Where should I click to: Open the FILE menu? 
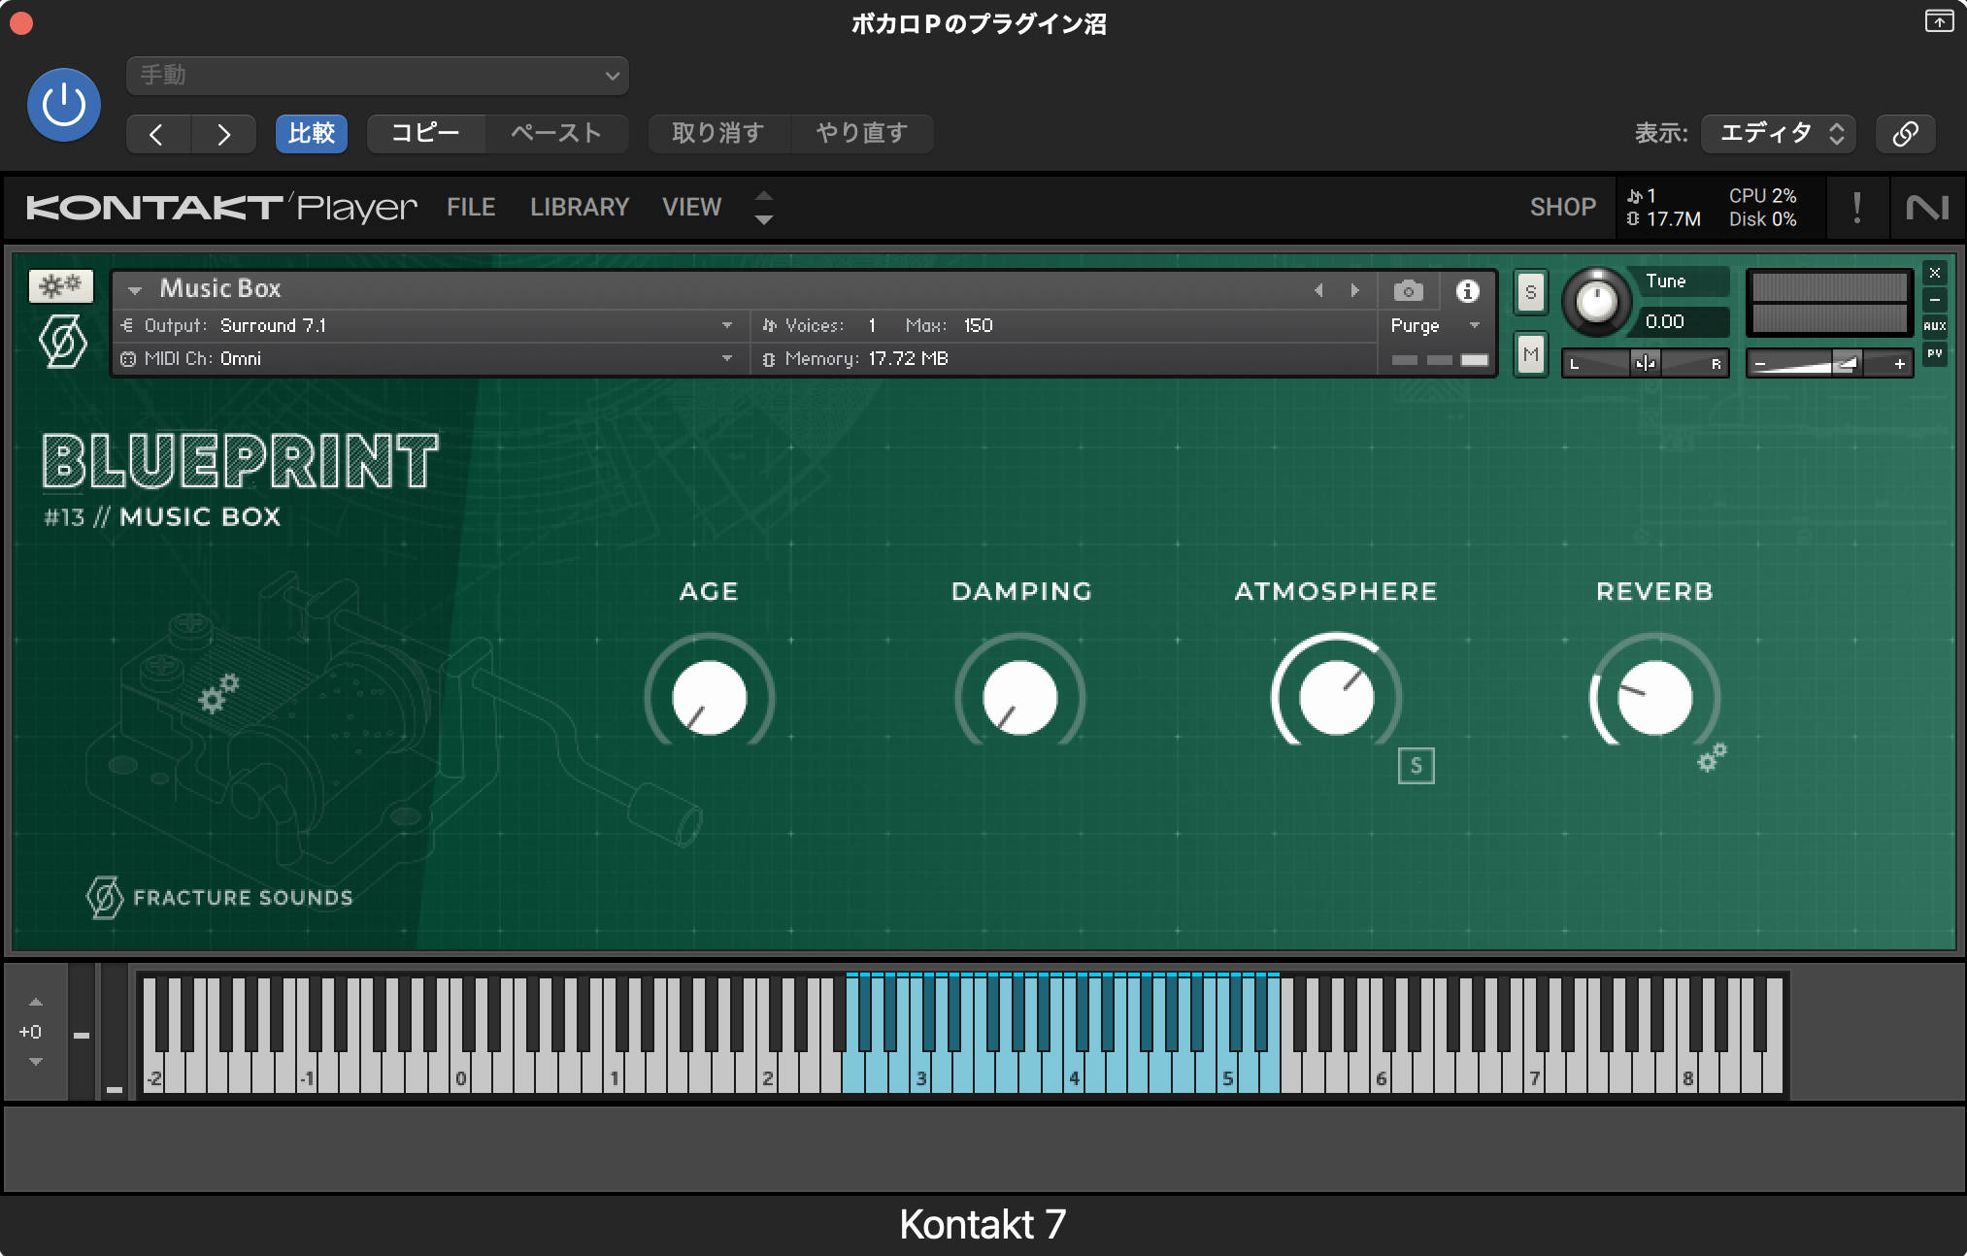471,207
